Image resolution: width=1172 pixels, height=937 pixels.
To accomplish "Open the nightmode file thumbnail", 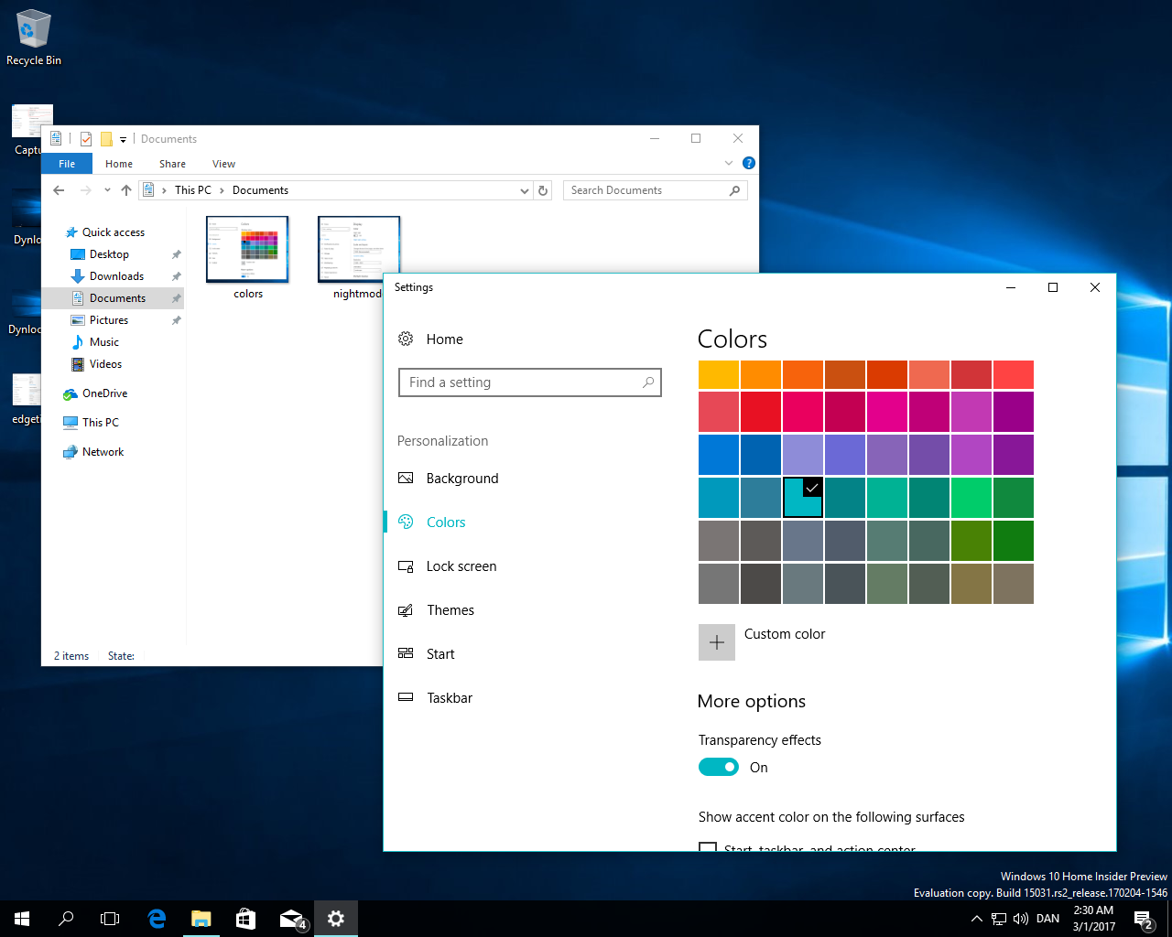I will click(x=358, y=247).
